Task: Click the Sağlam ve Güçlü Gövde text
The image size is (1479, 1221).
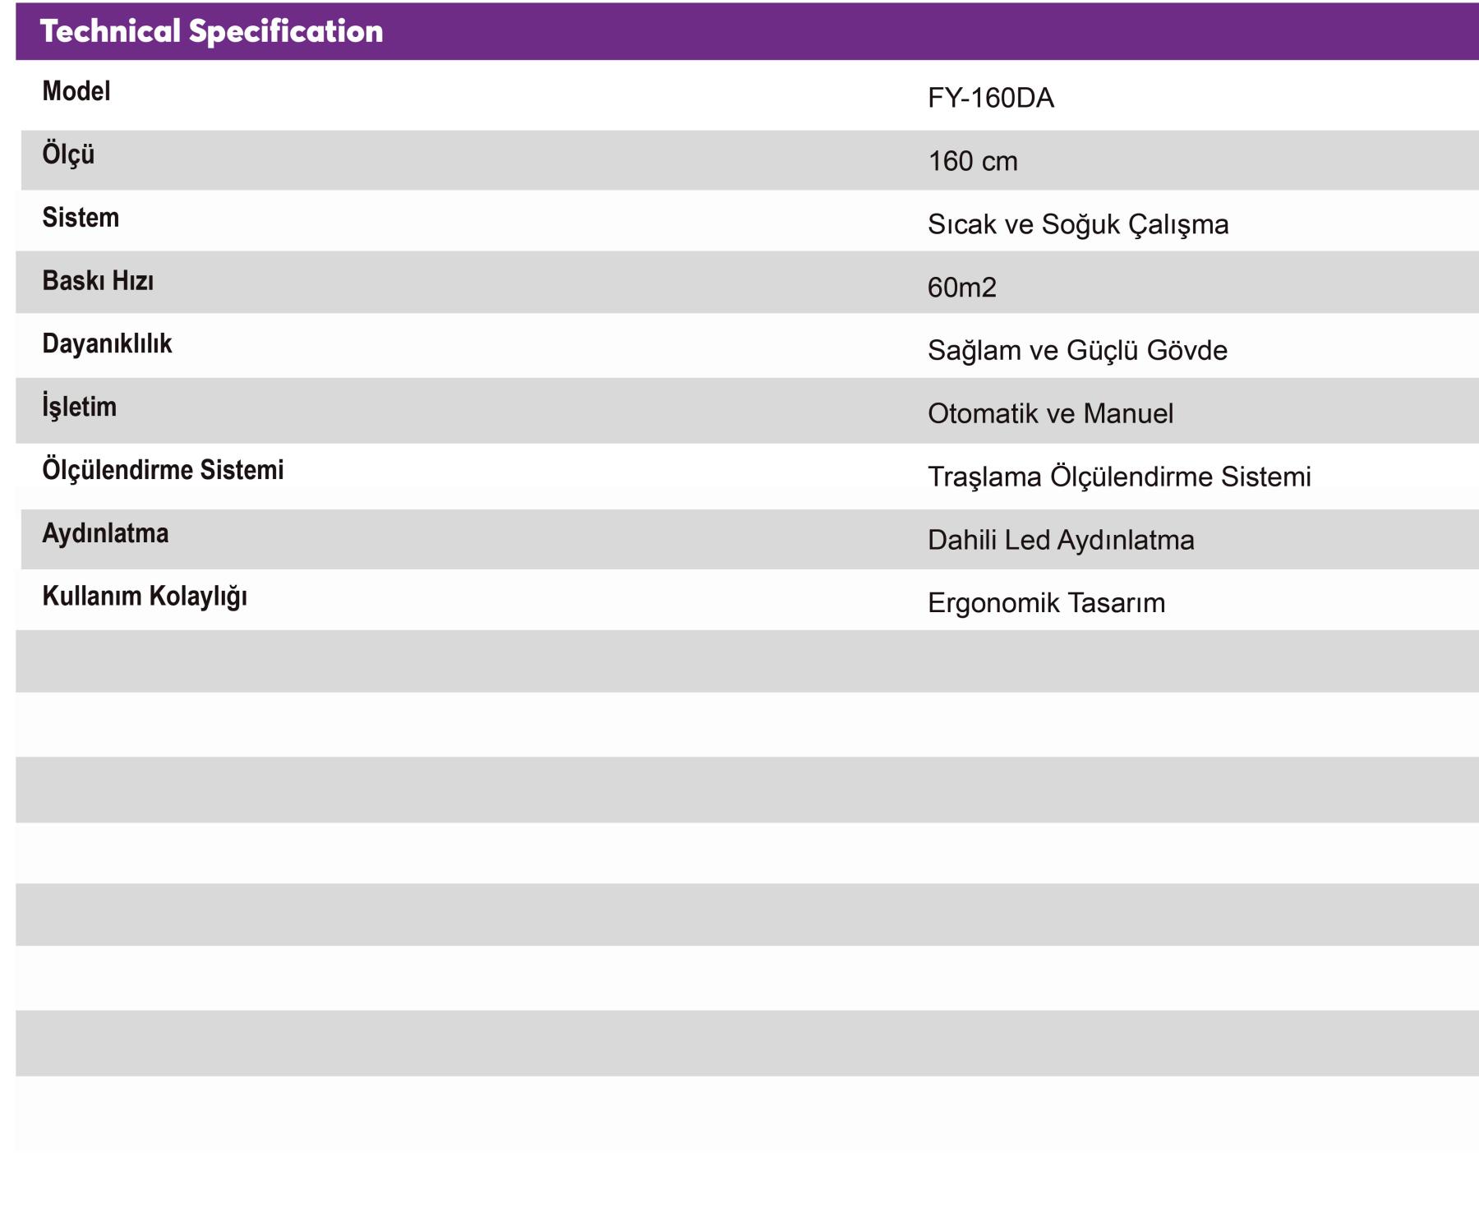Action: 1076,351
